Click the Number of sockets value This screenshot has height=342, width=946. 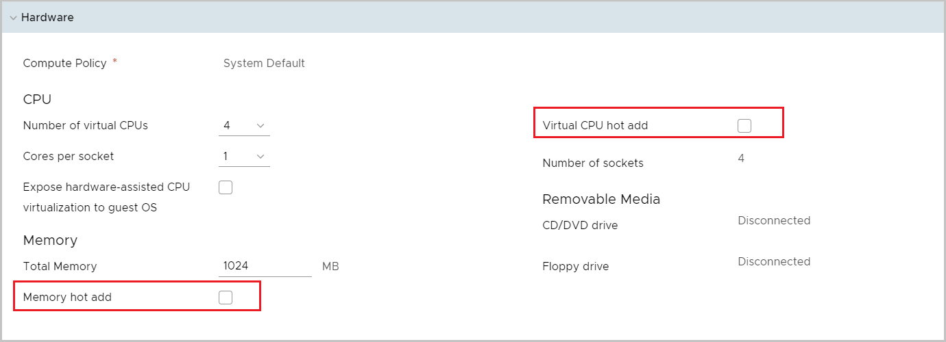(x=741, y=159)
